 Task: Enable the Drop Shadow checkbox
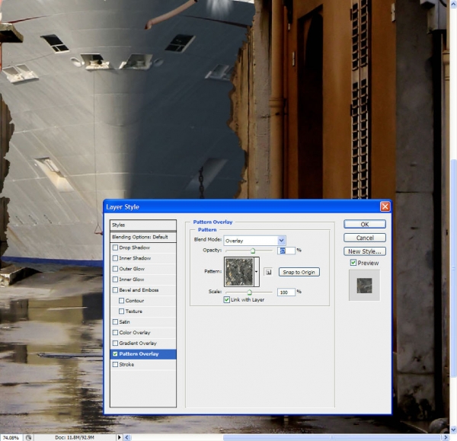[x=115, y=248]
